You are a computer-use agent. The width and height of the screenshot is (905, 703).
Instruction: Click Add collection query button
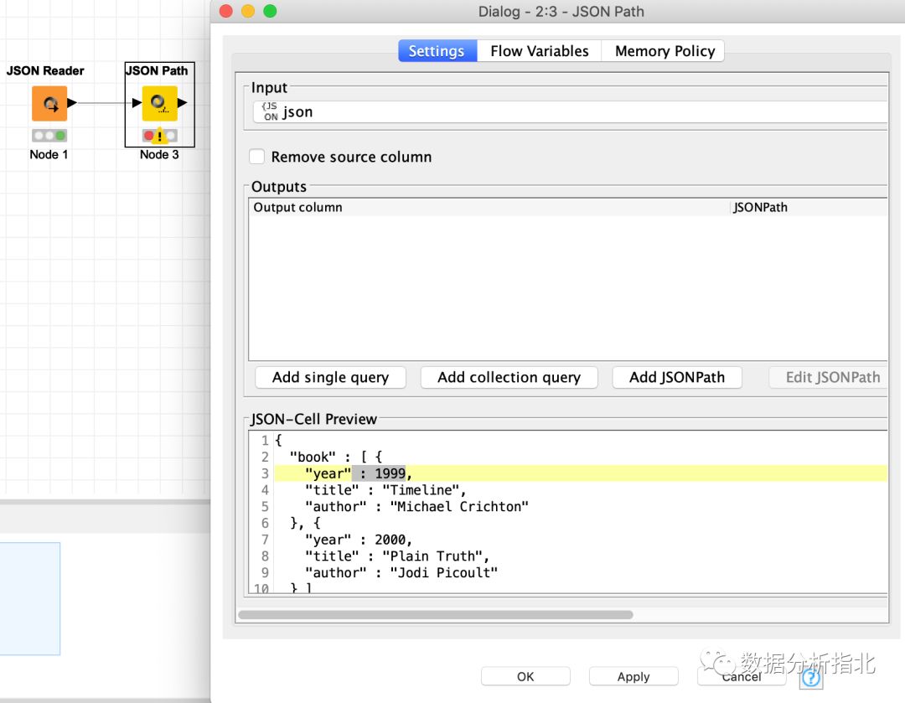tap(509, 377)
